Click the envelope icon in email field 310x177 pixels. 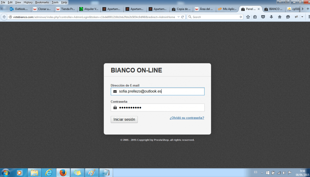115,91
